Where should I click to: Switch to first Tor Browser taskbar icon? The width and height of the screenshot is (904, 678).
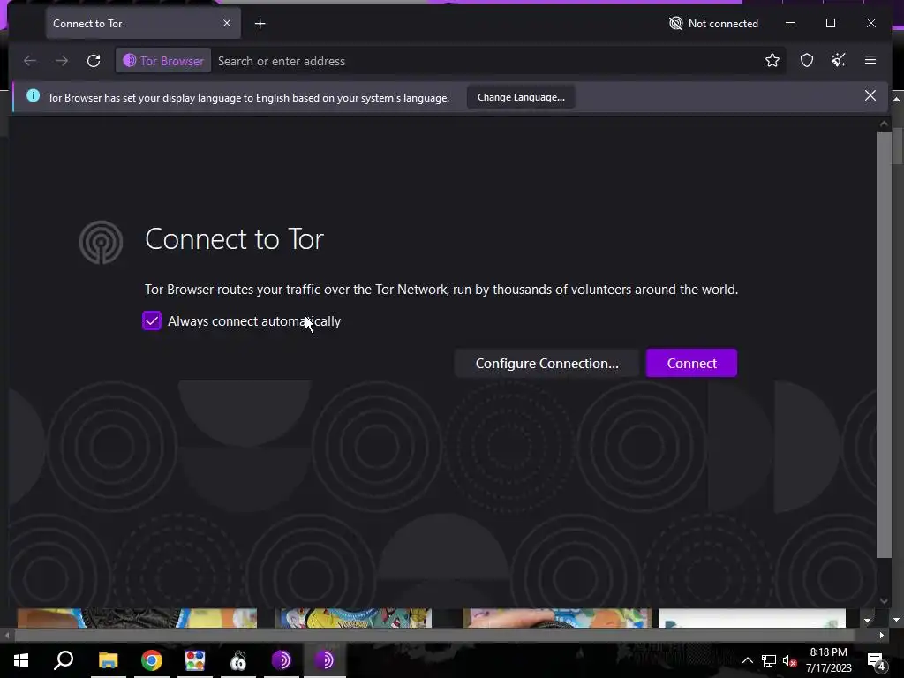[282, 660]
